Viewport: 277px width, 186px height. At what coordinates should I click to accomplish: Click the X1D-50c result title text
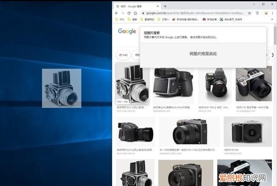(x=232, y=150)
